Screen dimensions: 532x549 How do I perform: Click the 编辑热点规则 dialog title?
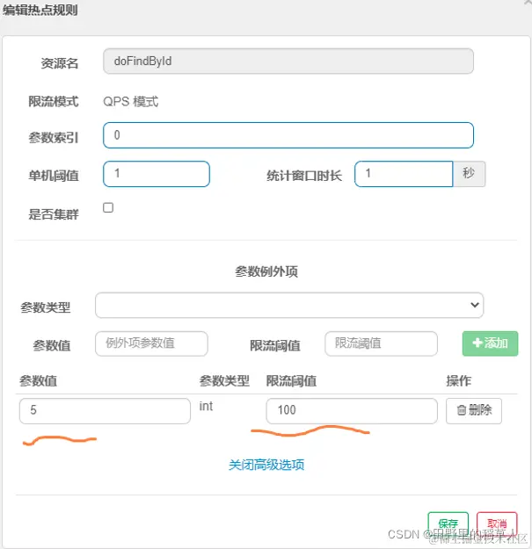tap(40, 11)
